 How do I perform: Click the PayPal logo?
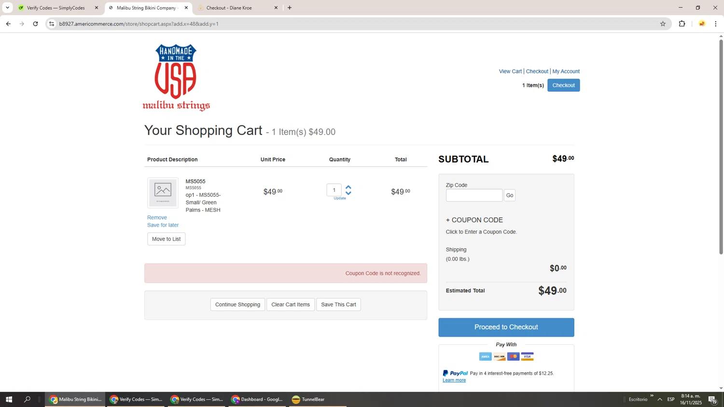point(455,373)
